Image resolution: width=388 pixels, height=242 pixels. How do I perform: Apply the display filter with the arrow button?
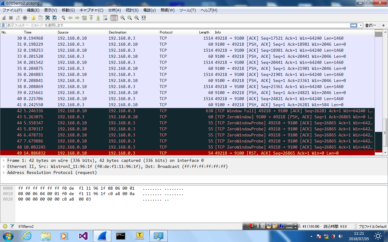point(354,25)
